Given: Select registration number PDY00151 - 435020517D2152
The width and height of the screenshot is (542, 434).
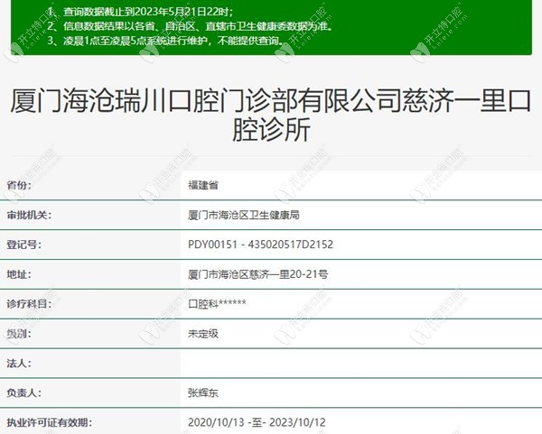Looking at the screenshot, I should click(x=261, y=245).
